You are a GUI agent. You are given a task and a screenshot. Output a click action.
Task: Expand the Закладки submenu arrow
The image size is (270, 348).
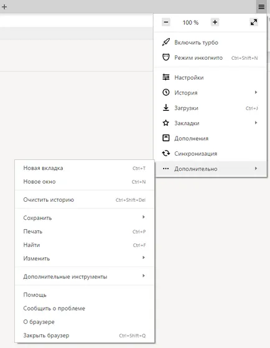coord(256,123)
